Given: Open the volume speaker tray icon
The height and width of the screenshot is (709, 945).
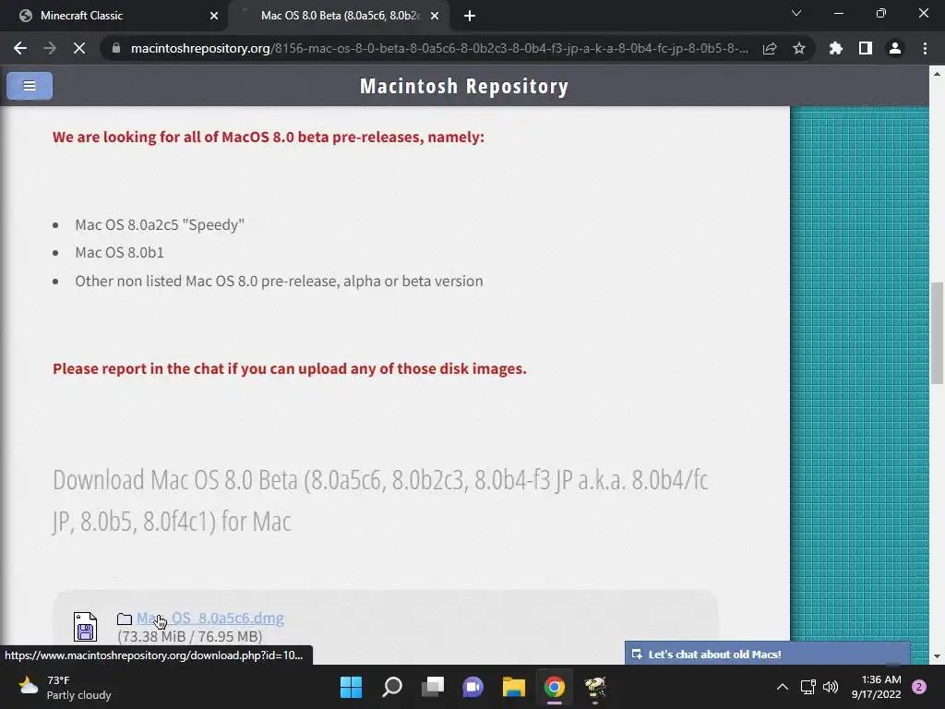Looking at the screenshot, I should point(831,687).
